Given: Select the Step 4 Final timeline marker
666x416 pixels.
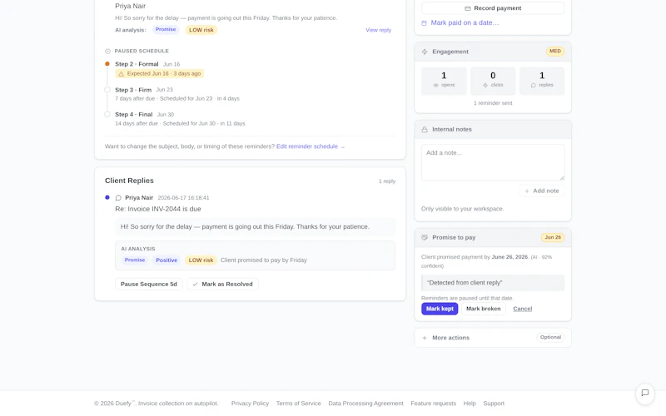Looking at the screenshot, I should [107, 114].
